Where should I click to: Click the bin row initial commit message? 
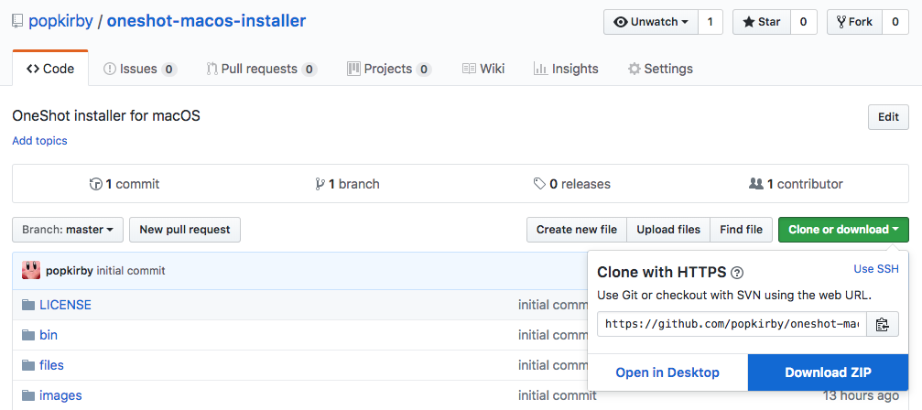click(553, 335)
